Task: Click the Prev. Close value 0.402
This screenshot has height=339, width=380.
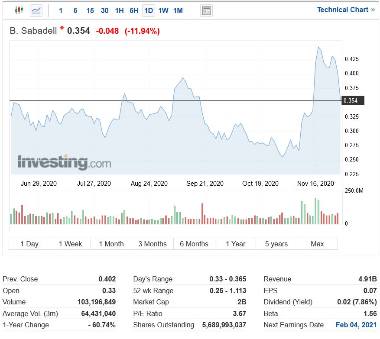Action: [107, 279]
